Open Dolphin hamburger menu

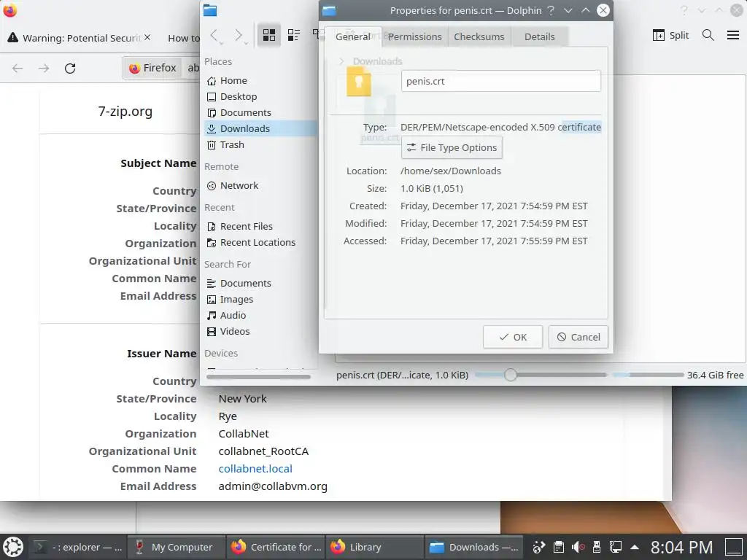click(733, 35)
